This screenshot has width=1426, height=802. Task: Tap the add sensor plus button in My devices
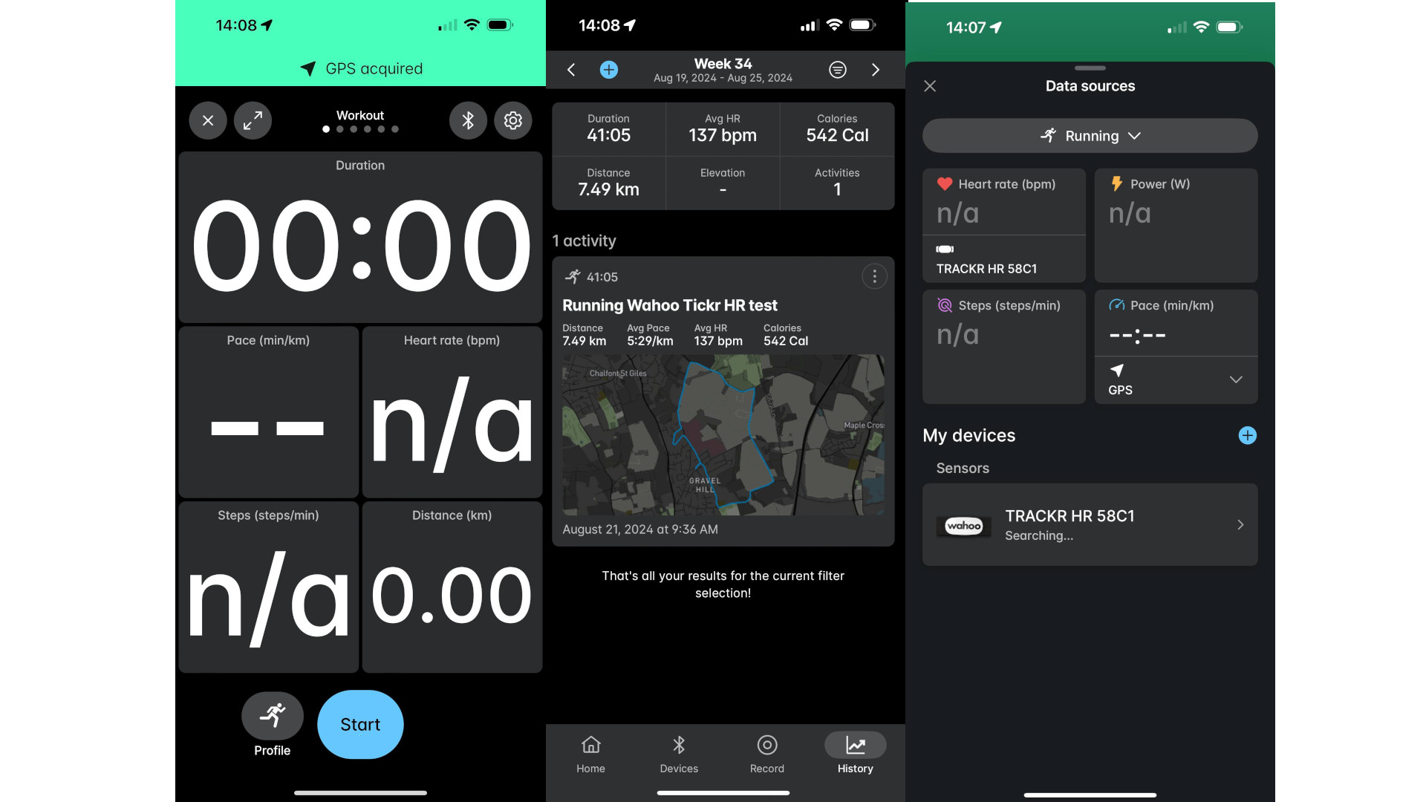click(x=1248, y=434)
